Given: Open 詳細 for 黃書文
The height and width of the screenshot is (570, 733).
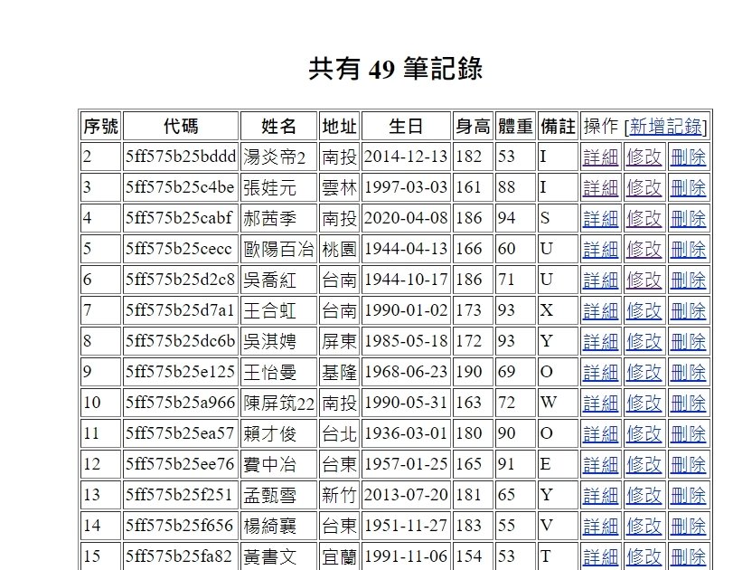Looking at the screenshot, I should pos(601,557).
